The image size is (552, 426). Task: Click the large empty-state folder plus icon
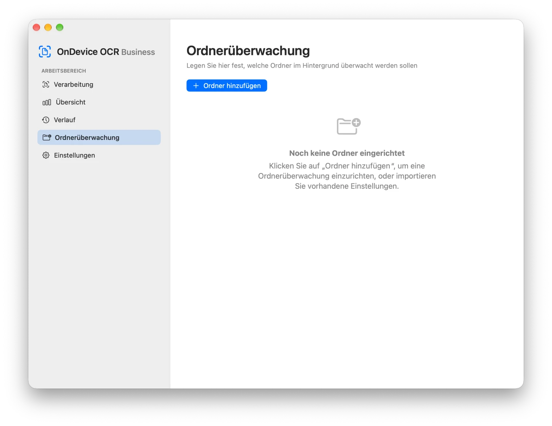point(349,126)
